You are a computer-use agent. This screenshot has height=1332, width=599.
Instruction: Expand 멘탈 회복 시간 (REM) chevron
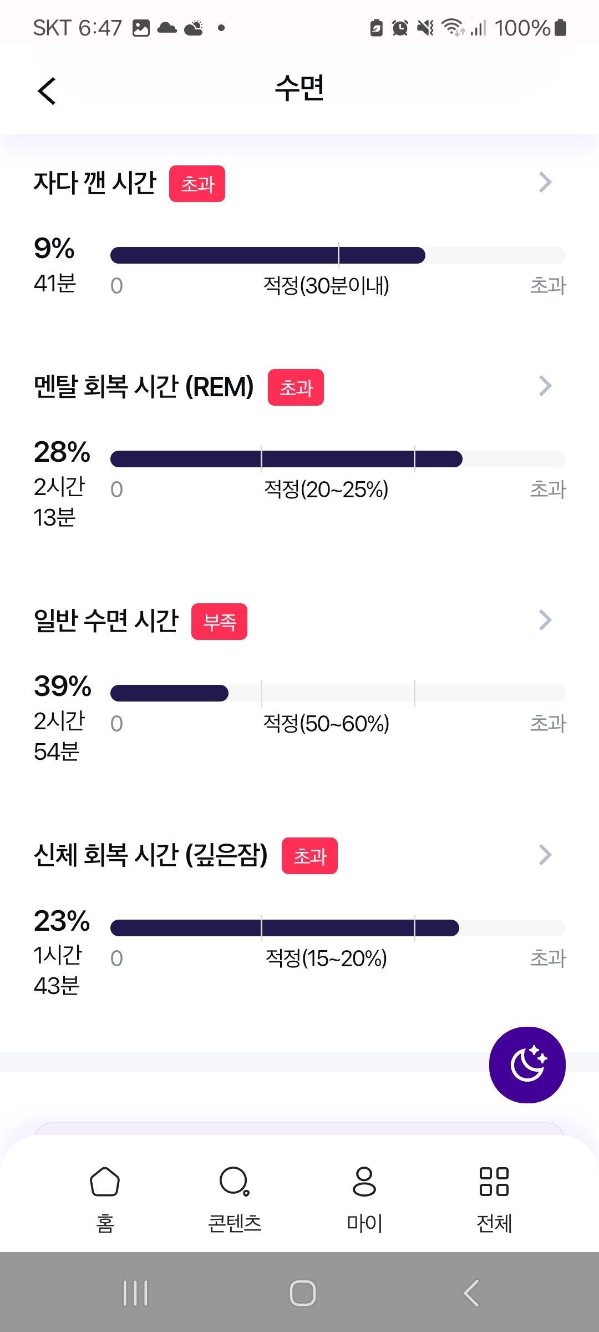point(545,386)
